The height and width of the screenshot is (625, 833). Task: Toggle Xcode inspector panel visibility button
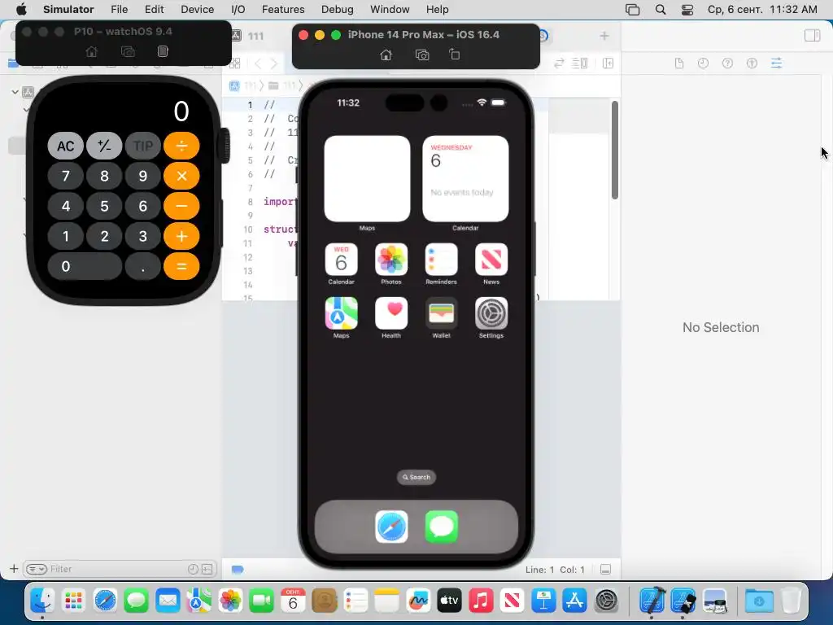point(812,36)
